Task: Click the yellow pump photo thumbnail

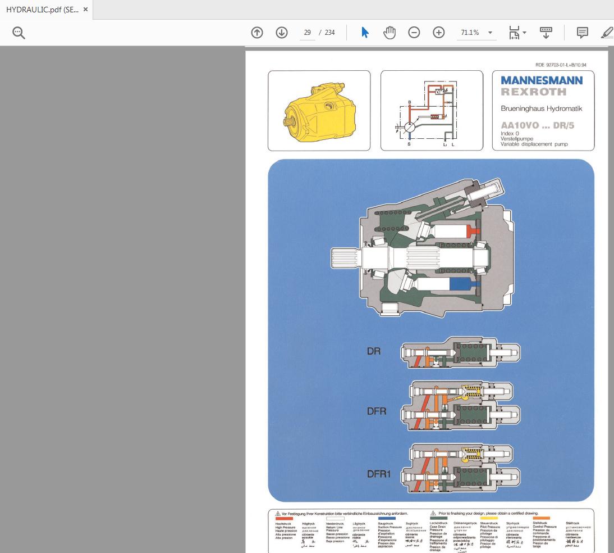Action: [319, 110]
